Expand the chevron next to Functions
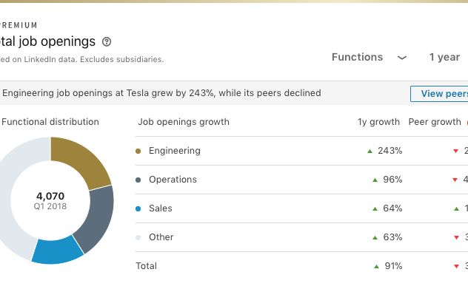 (x=402, y=58)
